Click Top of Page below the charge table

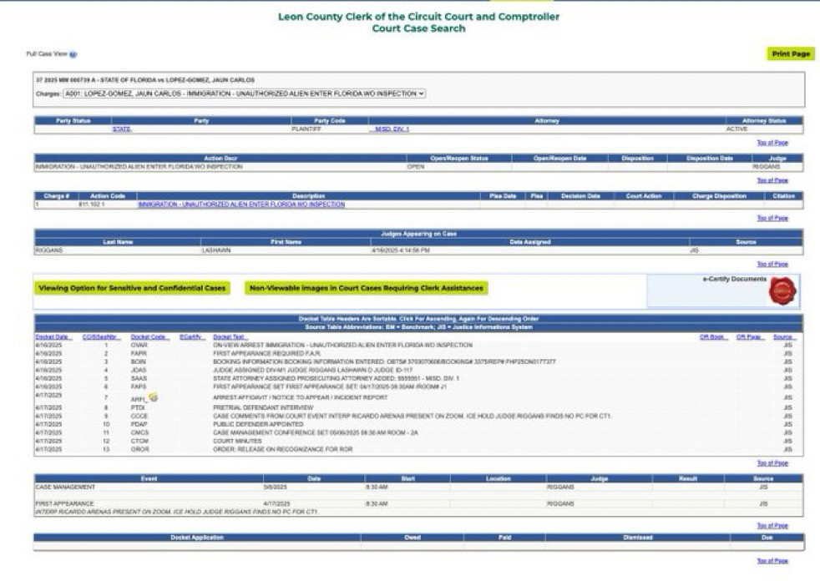coord(772,218)
